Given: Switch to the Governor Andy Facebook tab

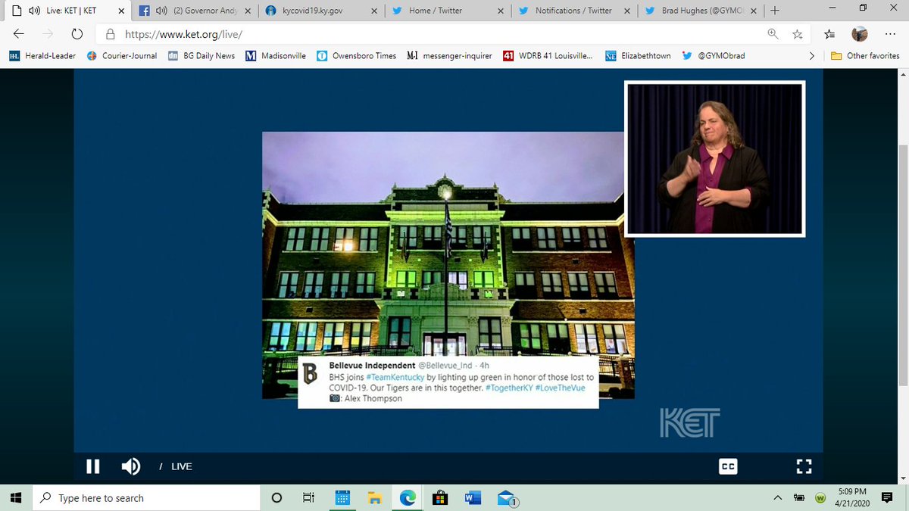Looking at the screenshot, I should tap(194, 11).
